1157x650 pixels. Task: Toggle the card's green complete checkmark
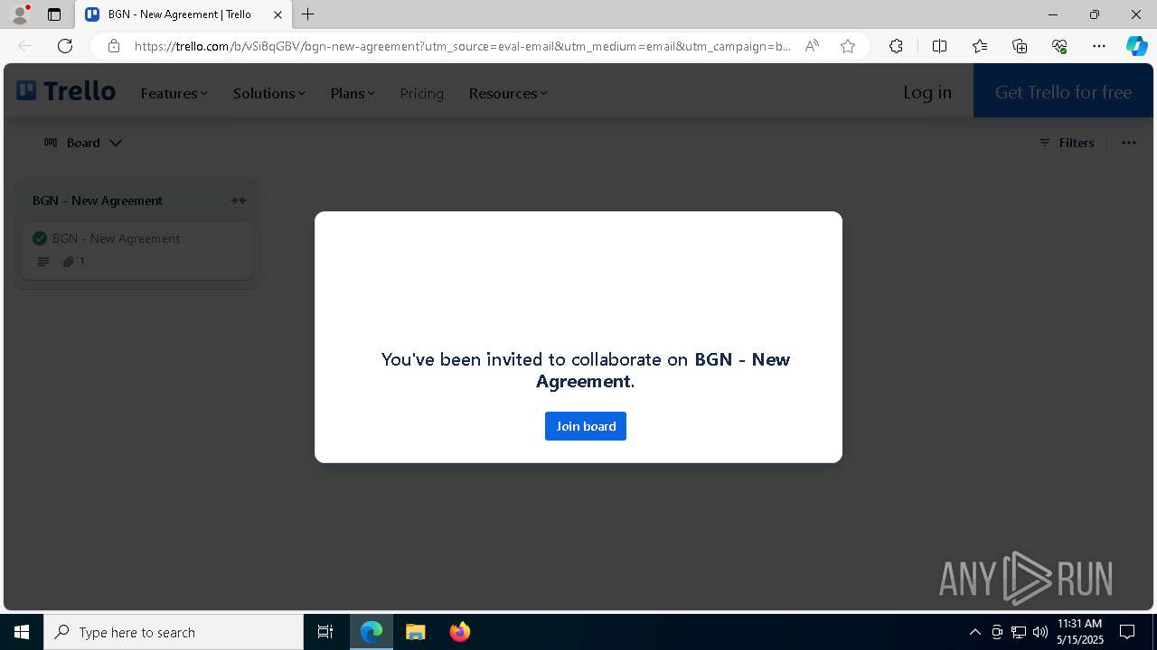pyautogui.click(x=40, y=238)
